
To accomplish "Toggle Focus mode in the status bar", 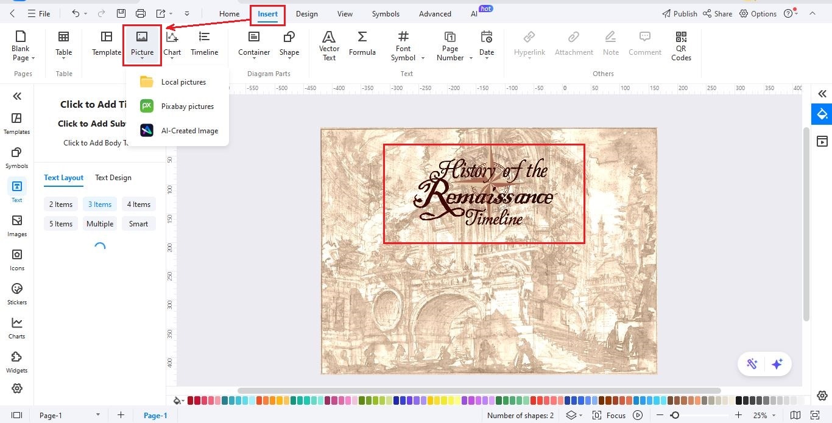I will [610, 415].
